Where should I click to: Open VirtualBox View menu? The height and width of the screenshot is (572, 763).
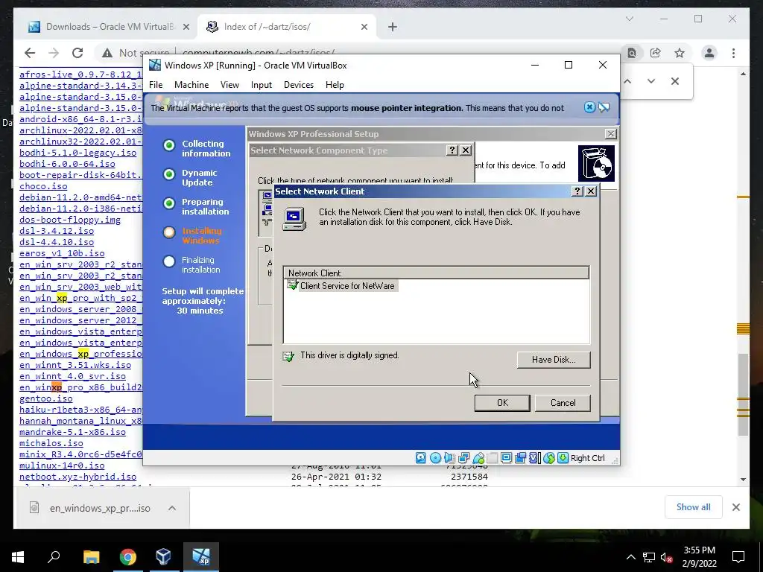coord(229,85)
